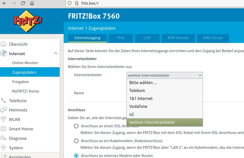Open the DNS-Server tab

(x=213, y=38)
